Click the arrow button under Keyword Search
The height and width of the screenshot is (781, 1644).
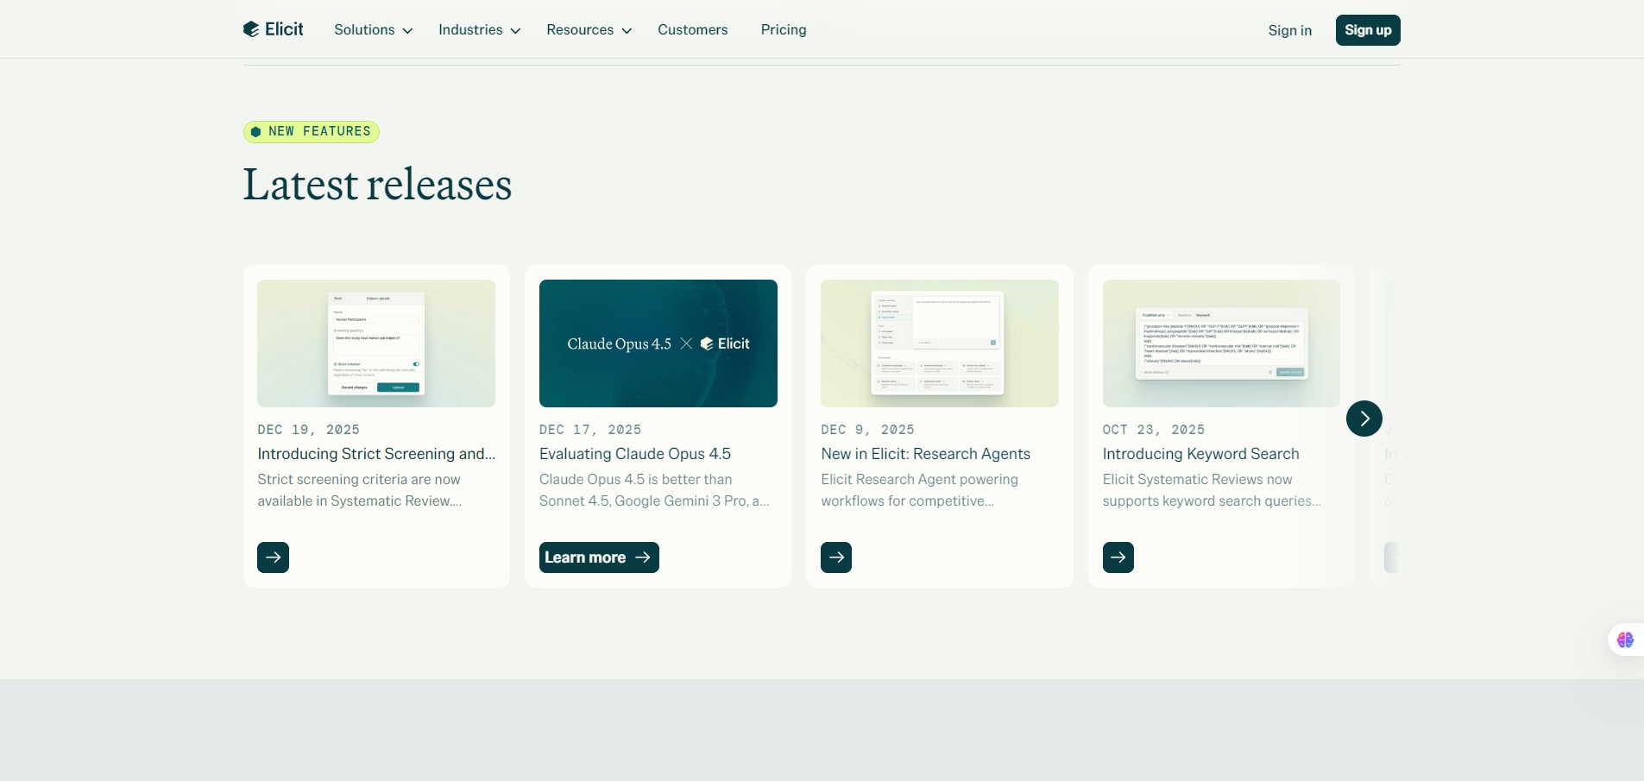tap(1118, 557)
